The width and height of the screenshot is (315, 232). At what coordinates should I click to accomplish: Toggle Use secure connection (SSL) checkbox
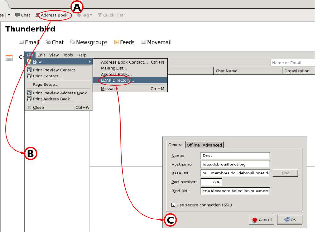[173, 205]
